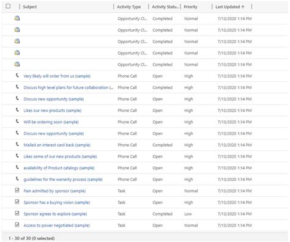
Task: Open Pain admitted by sponsor (sample) task
Action: click(54, 191)
